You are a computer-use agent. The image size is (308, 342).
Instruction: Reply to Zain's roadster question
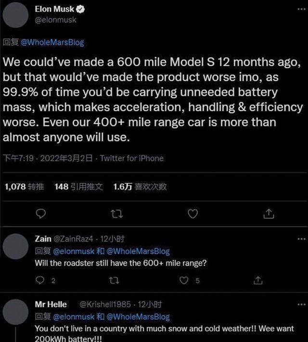click(40, 280)
